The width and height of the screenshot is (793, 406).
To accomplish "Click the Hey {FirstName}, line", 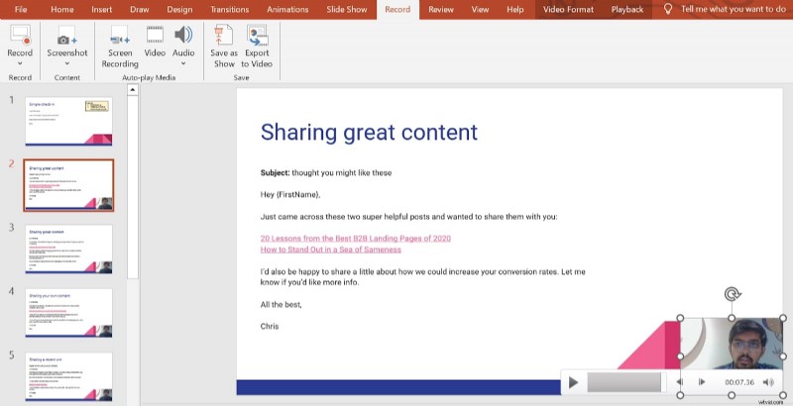I will click(290, 195).
